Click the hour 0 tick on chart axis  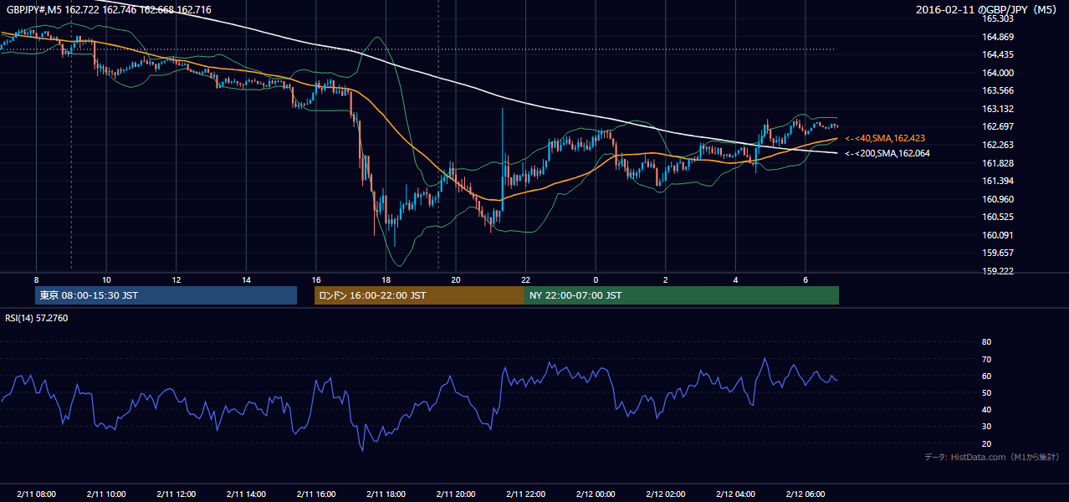(x=596, y=279)
